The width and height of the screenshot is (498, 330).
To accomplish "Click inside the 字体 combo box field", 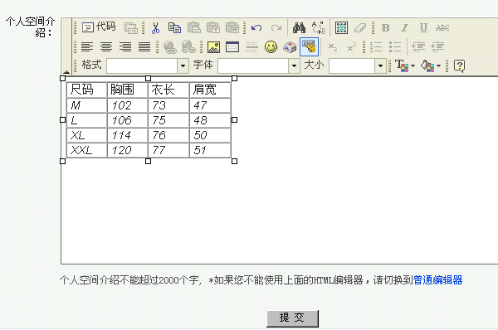I will point(253,66).
